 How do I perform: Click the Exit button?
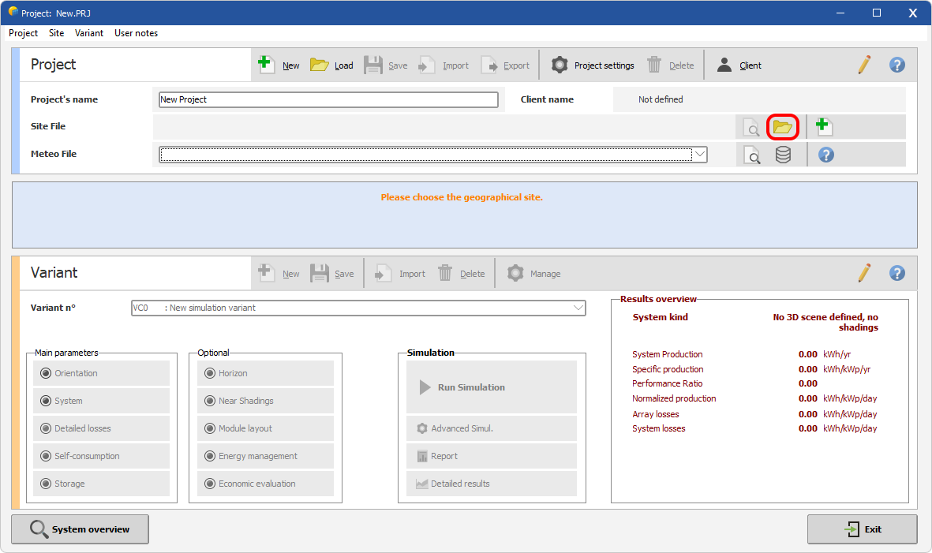click(862, 529)
